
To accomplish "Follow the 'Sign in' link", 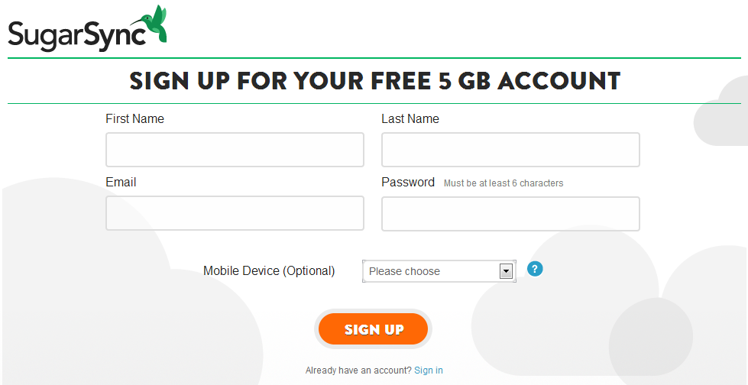I will (429, 370).
